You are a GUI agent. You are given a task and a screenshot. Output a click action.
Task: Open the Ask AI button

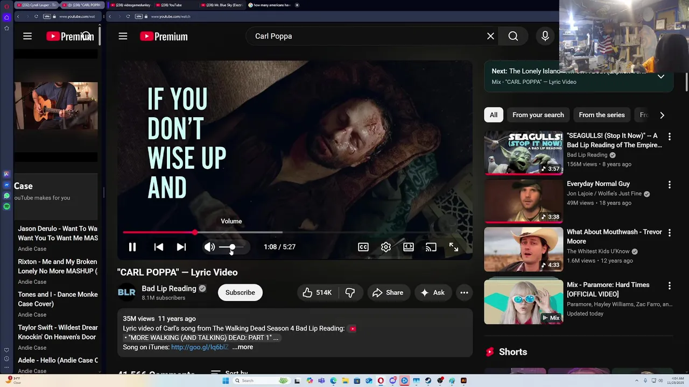(x=433, y=292)
